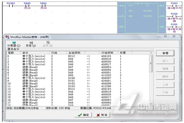Click the M1962 ladder contact
This screenshot has height=123, width=184.
[x=10, y=6]
